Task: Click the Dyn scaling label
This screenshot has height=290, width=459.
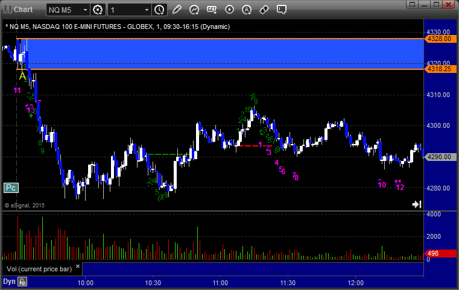Action: click(9, 282)
